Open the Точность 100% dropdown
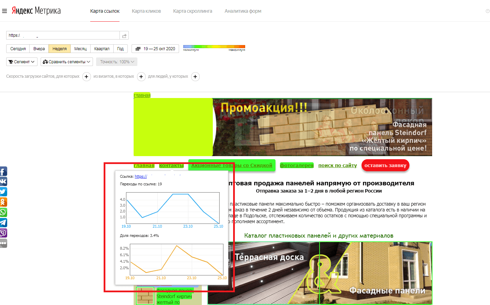This screenshot has height=305, width=490. [116, 62]
